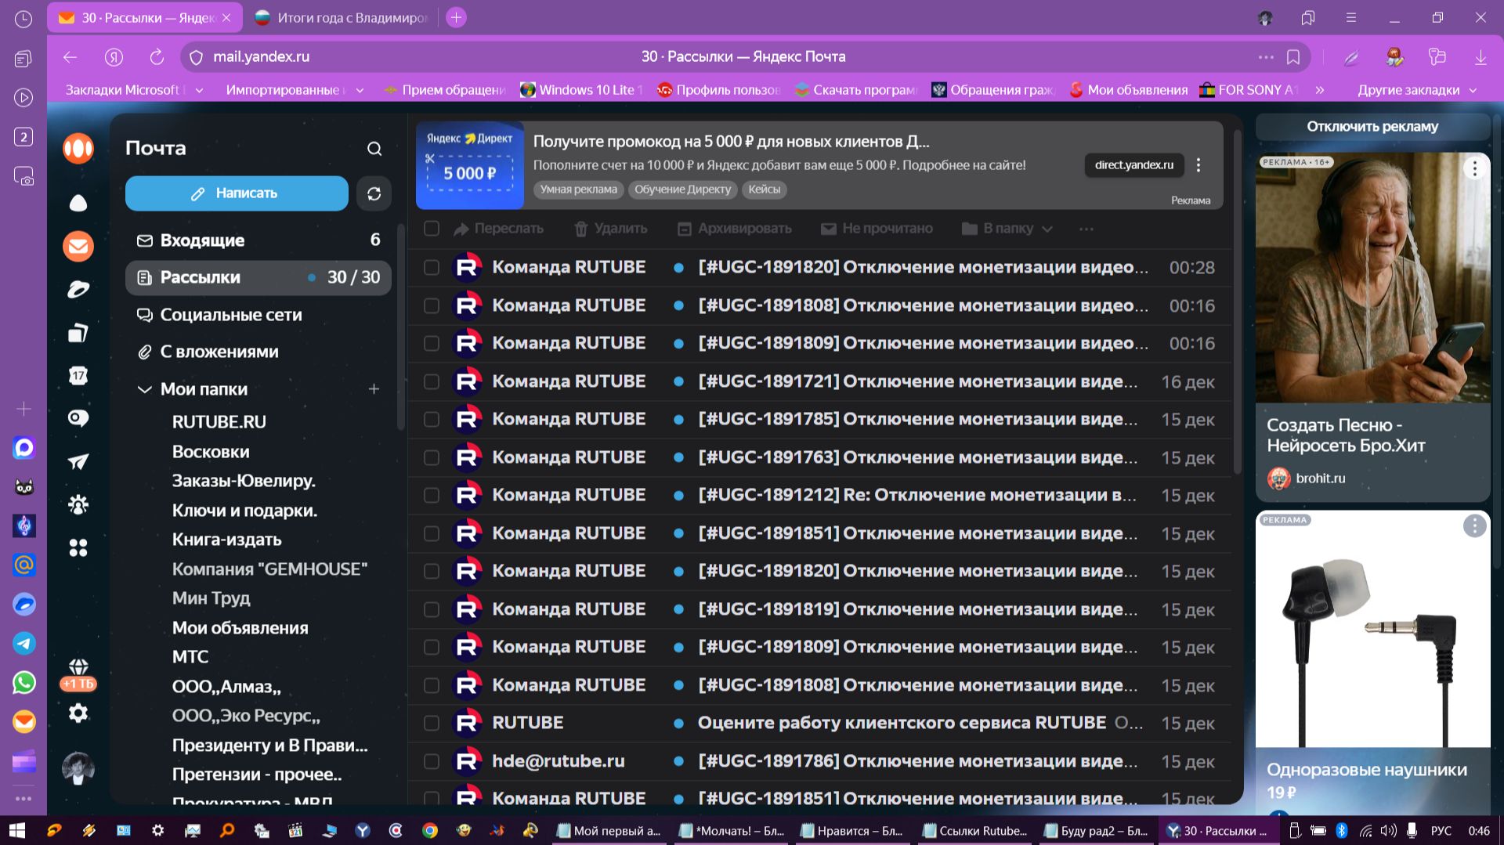Screen dimensions: 1504x845
Task: Toggle unread dot on hde@rutube.ru email
Action: pos(678,761)
